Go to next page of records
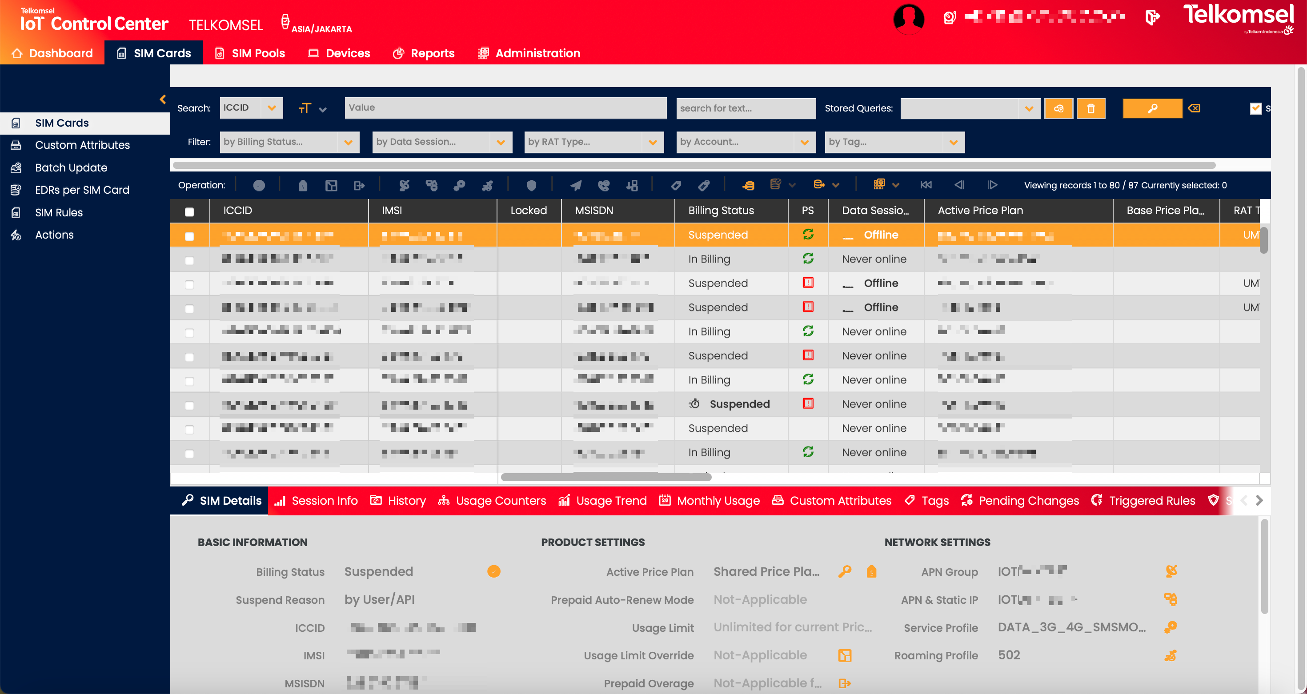Image resolution: width=1307 pixels, height=694 pixels. tap(992, 185)
